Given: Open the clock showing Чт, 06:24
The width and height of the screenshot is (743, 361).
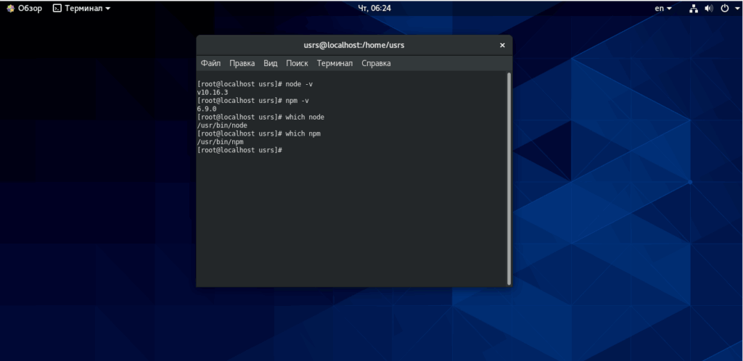Looking at the screenshot, I should coord(374,8).
